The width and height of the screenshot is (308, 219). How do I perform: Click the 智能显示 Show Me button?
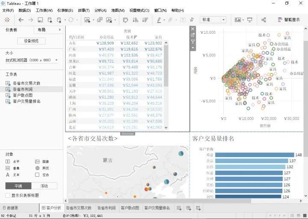pyautogui.click(x=289, y=20)
